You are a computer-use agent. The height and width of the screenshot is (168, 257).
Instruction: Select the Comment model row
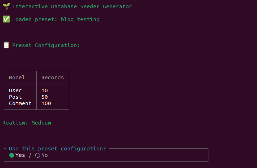tap(20, 103)
